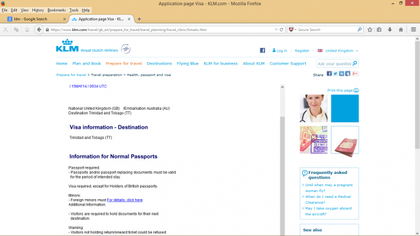The width and height of the screenshot is (420, 236).
Task: Open Flying Blue navigation item
Action: (188, 63)
